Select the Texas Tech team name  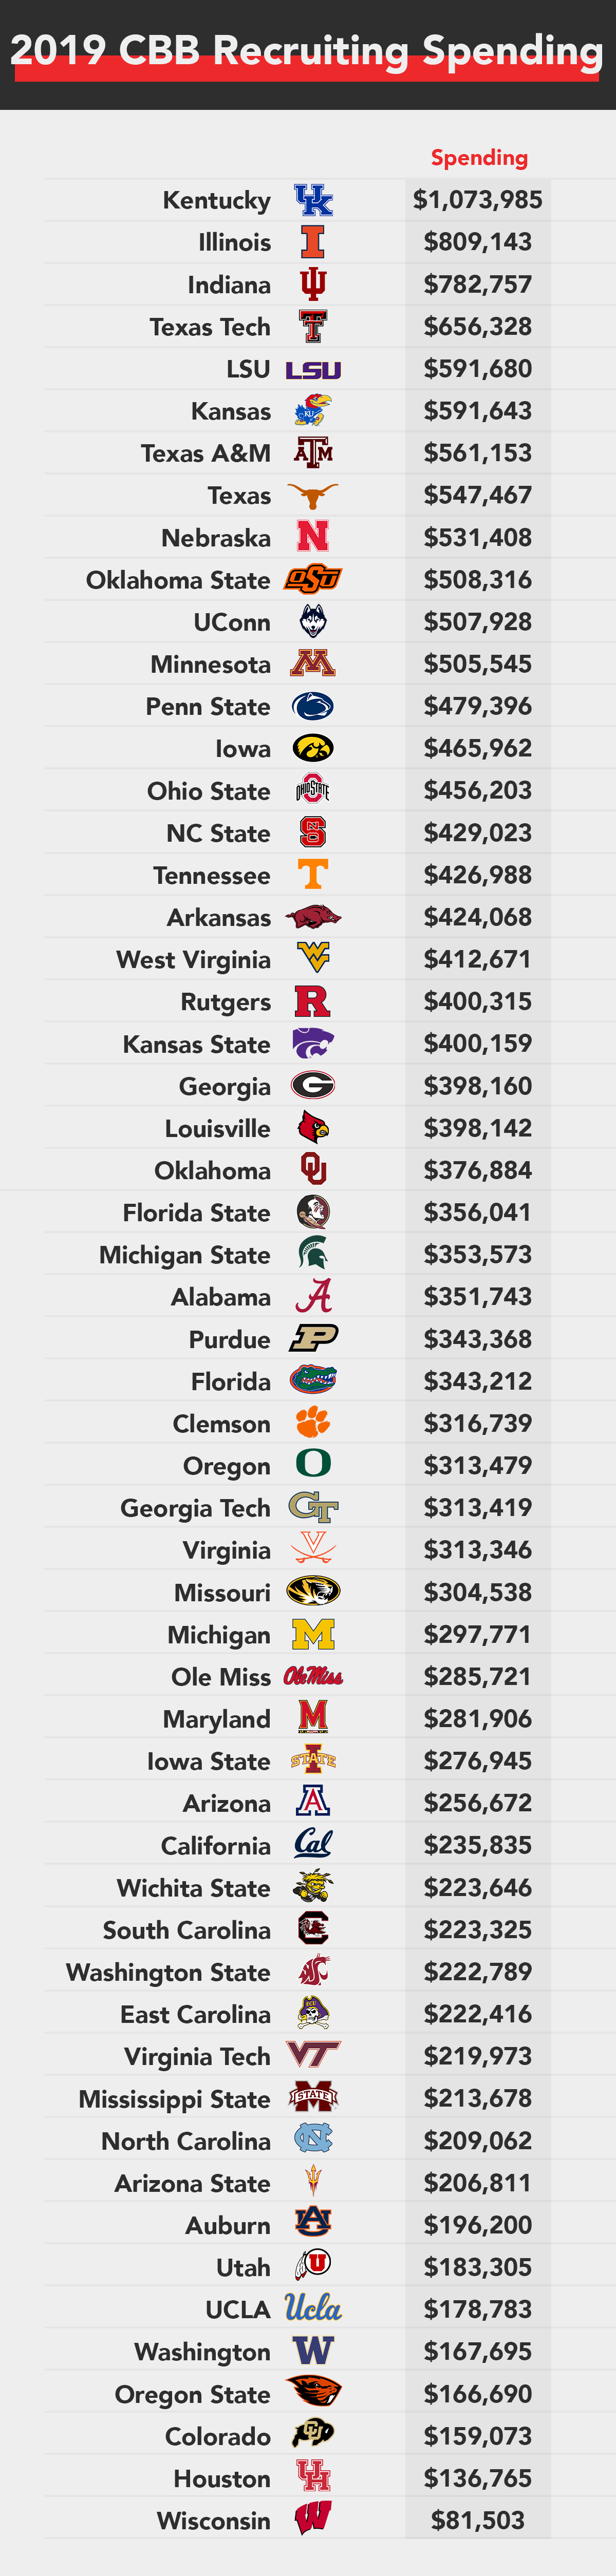click(210, 327)
